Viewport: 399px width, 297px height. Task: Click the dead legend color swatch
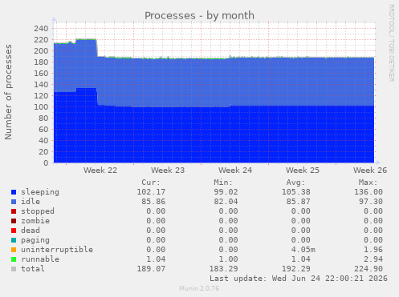14,231
